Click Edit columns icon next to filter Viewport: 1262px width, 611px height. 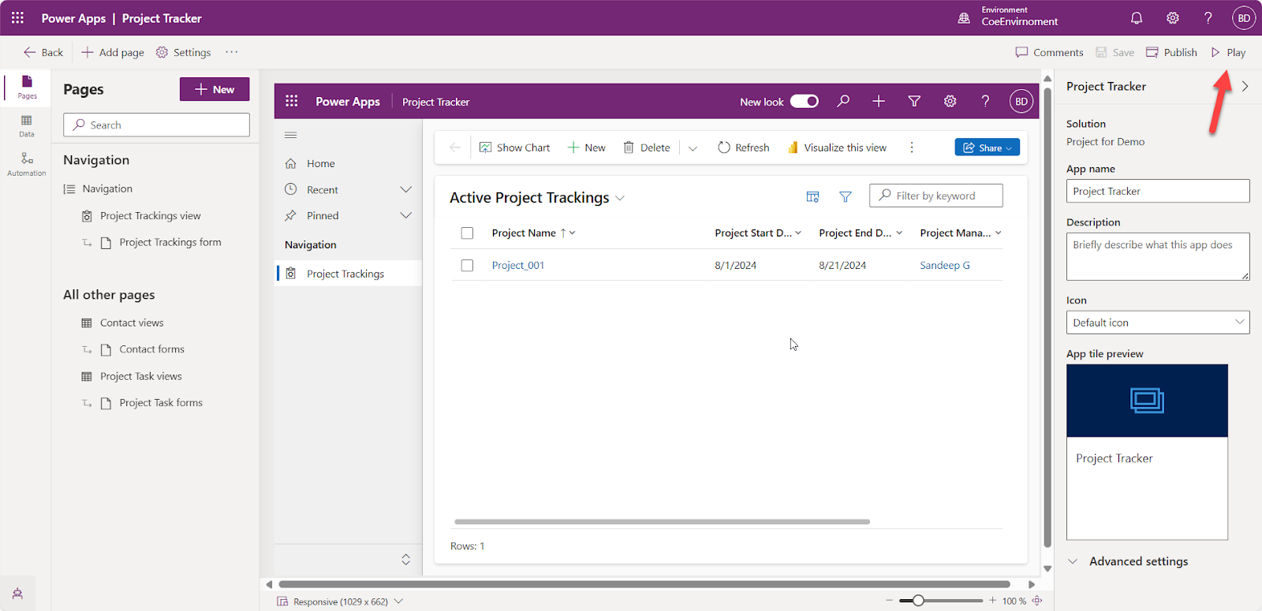tap(812, 196)
